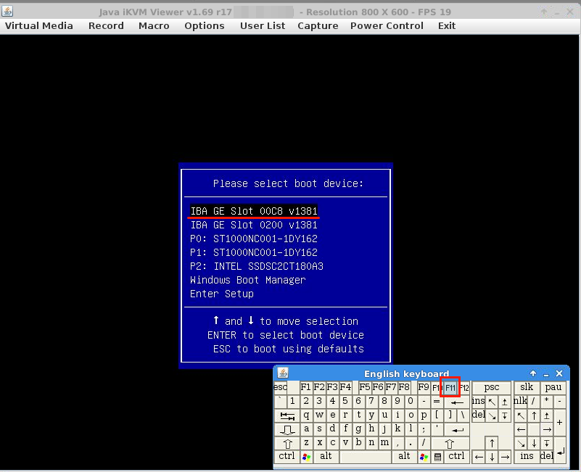
Task: Select Windows Boot Manager boot entry
Action: (x=247, y=280)
